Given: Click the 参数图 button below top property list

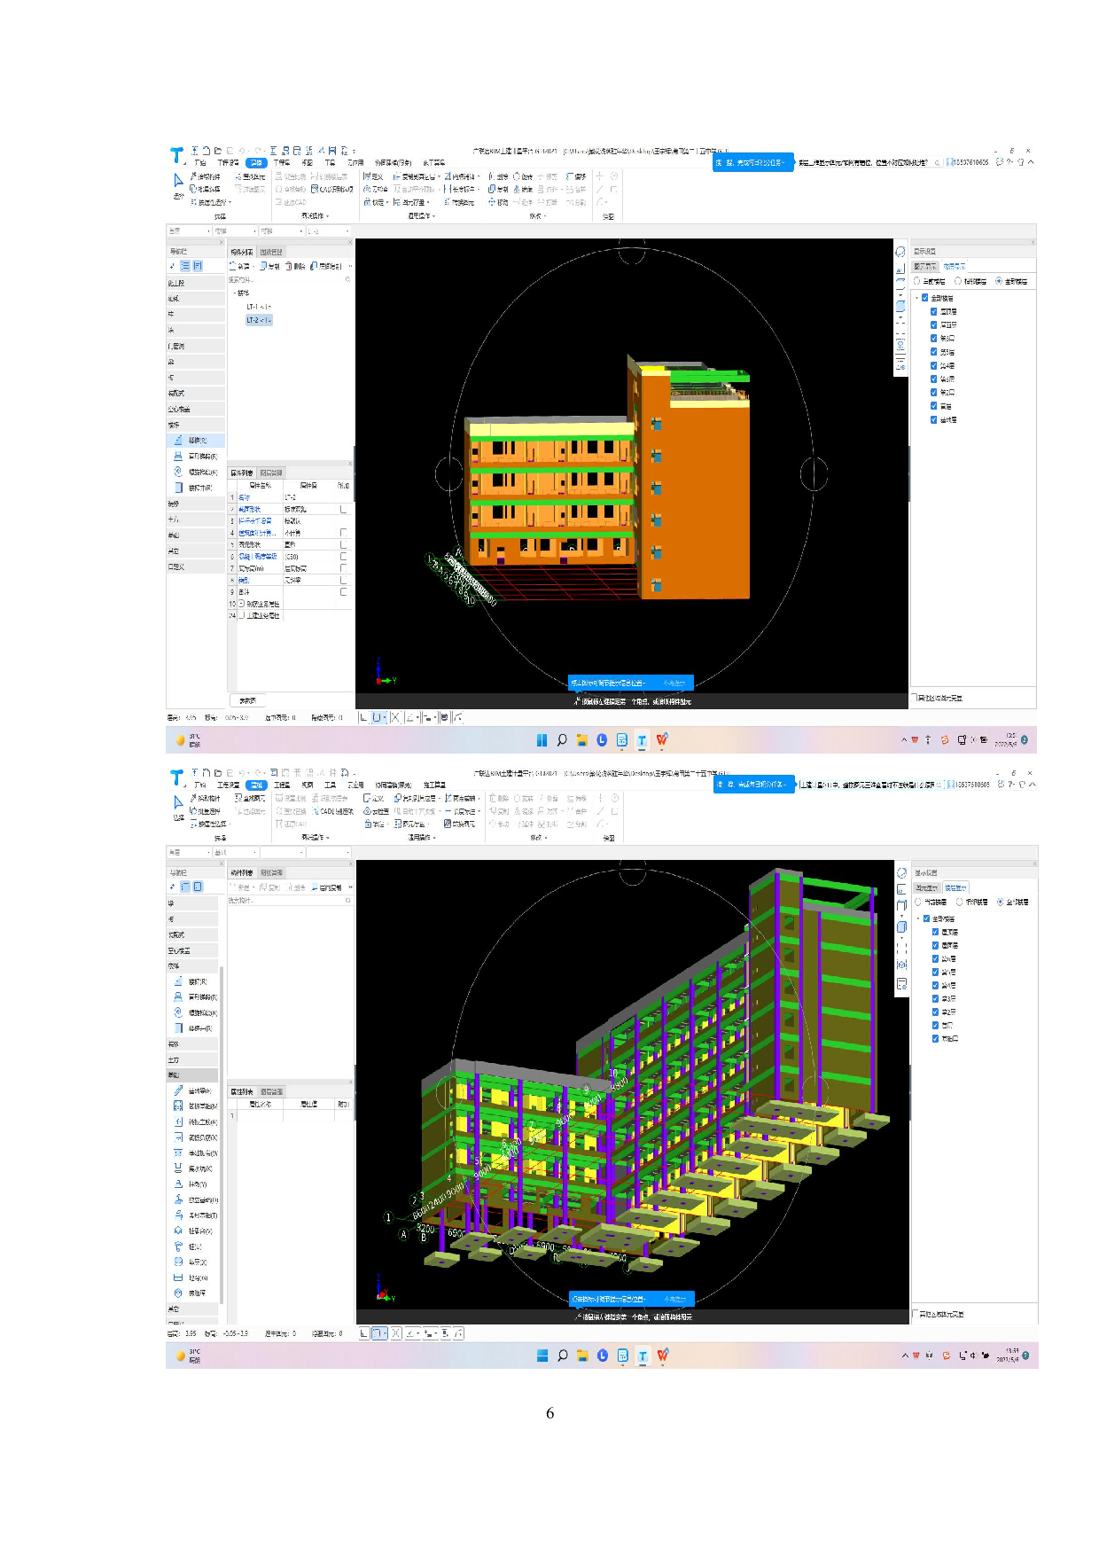Looking at the screenshot, I should 248,700.
